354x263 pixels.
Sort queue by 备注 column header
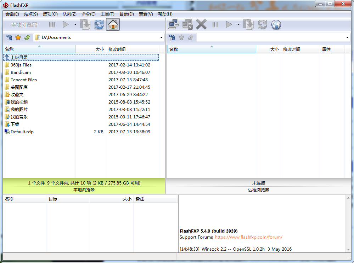(x=155, y=199)
